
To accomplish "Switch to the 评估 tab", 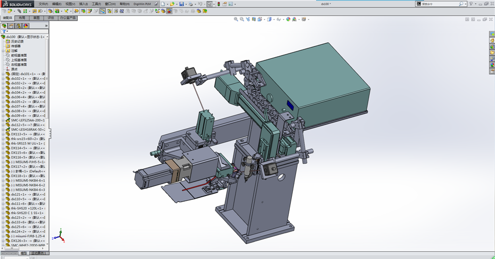I will [x=51, y=18].
